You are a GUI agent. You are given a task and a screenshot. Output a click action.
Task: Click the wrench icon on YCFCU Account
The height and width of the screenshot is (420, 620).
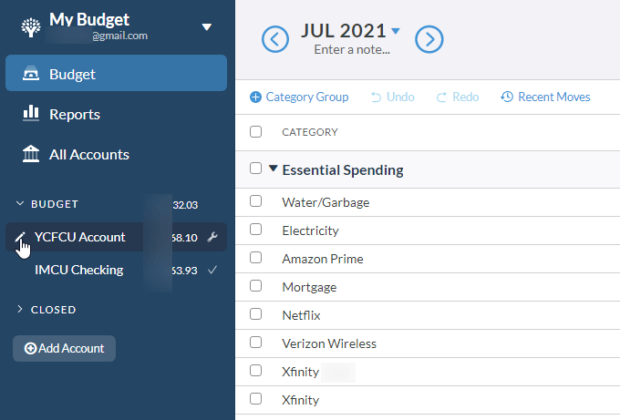[212, 238]
